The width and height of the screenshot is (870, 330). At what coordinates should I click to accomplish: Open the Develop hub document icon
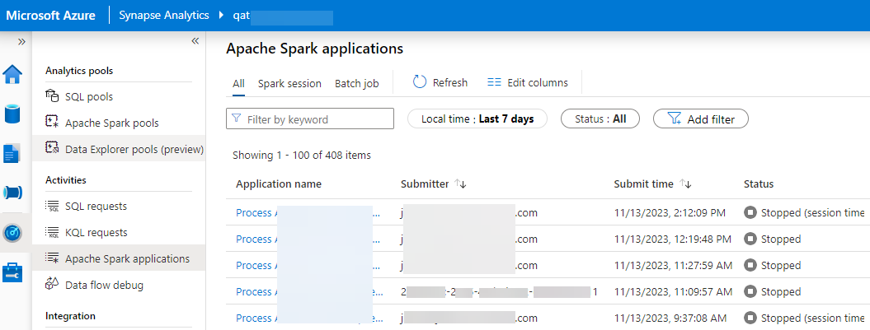coord(12,153)
